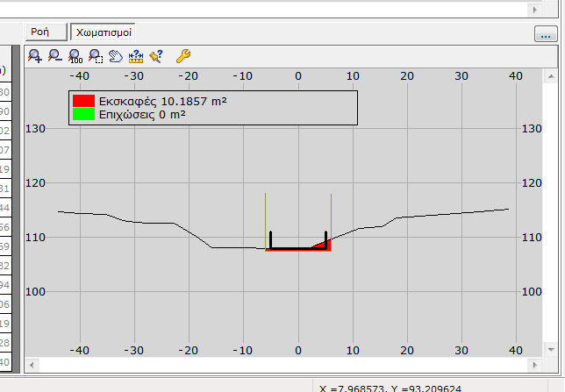Pick the measure distance ruler tool
The height and width of the screenshot is (392, 565).
(136, 56)
